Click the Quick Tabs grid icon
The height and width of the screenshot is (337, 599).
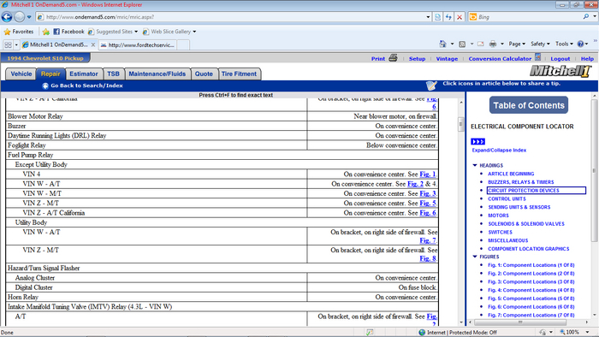coord(8,45)
